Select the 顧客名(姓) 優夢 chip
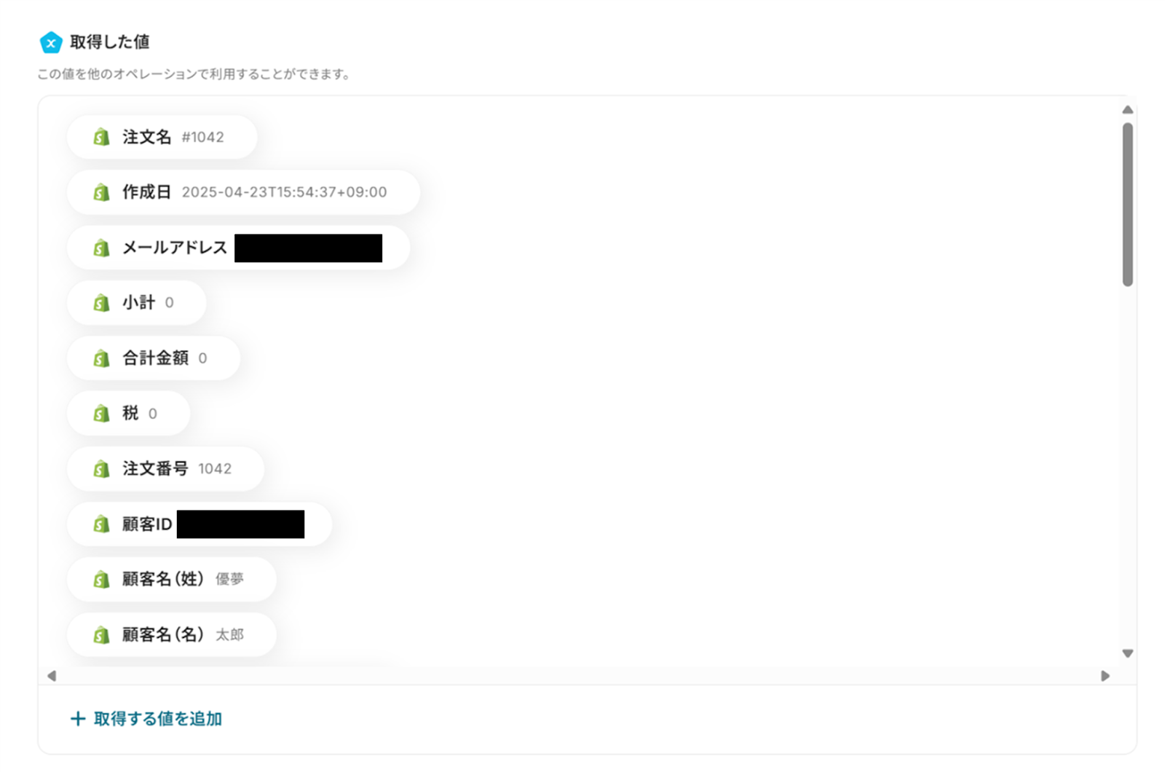The width and height of the screenshot is (1165, 772). [x=172, y=580]
